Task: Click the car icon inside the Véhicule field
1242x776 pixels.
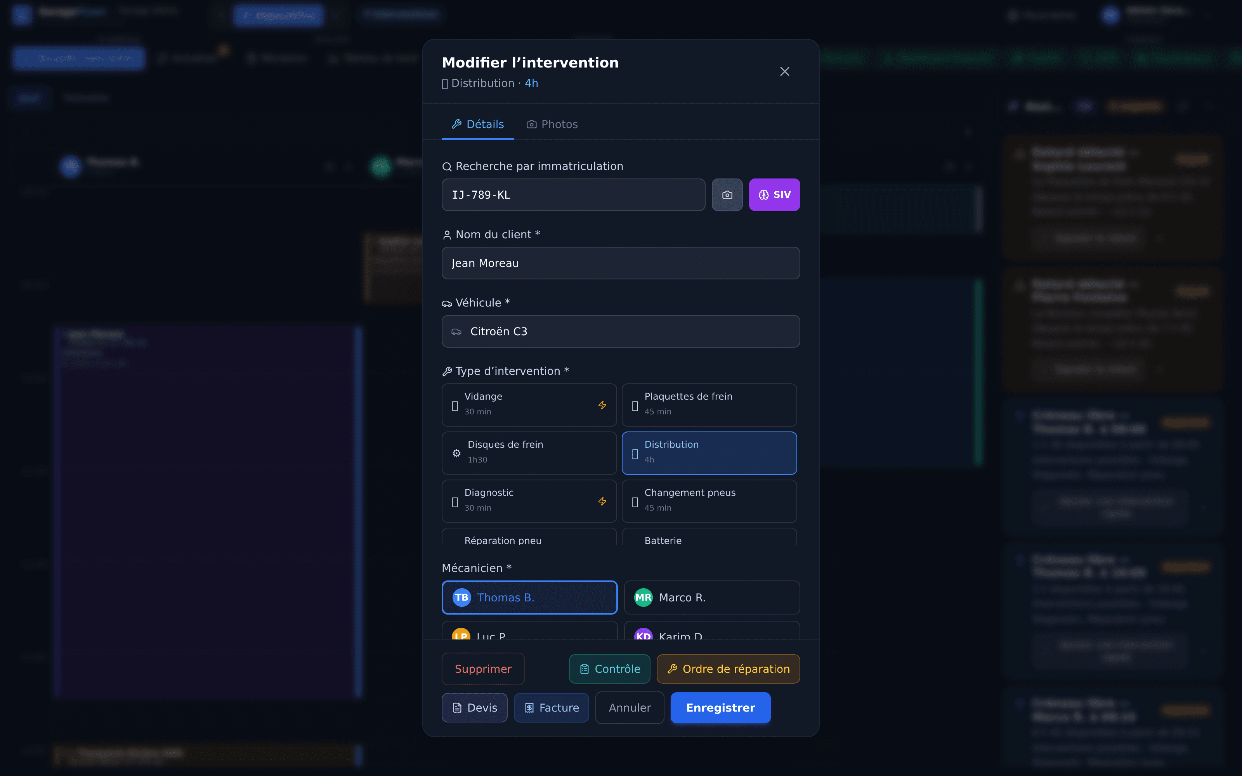Action: coord(456,331)
